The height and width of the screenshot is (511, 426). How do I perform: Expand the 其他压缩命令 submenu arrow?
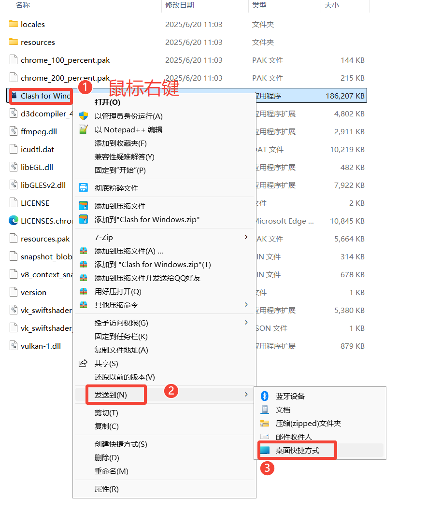tap(246, 305)
